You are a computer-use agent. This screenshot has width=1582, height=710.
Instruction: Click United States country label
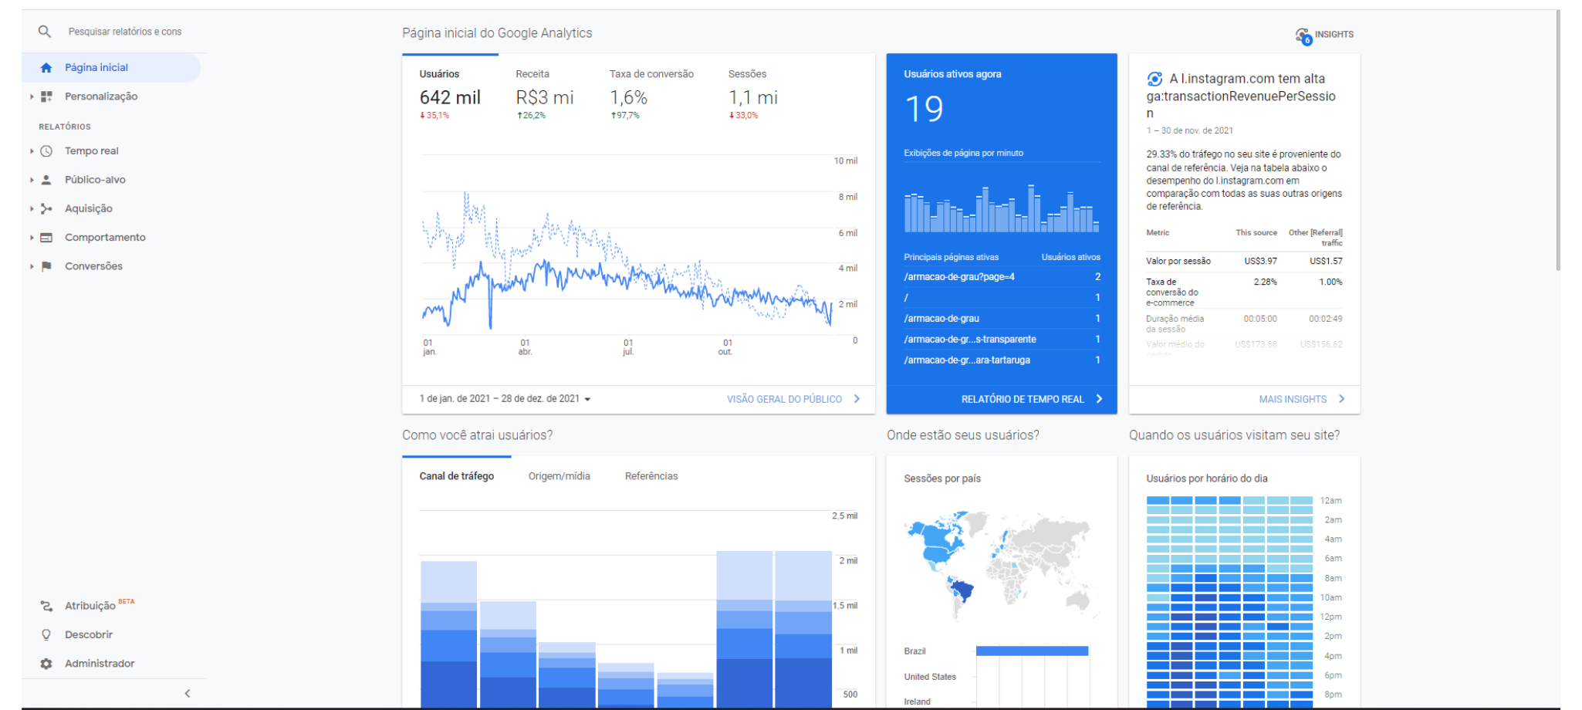click(x=930, y=677)
